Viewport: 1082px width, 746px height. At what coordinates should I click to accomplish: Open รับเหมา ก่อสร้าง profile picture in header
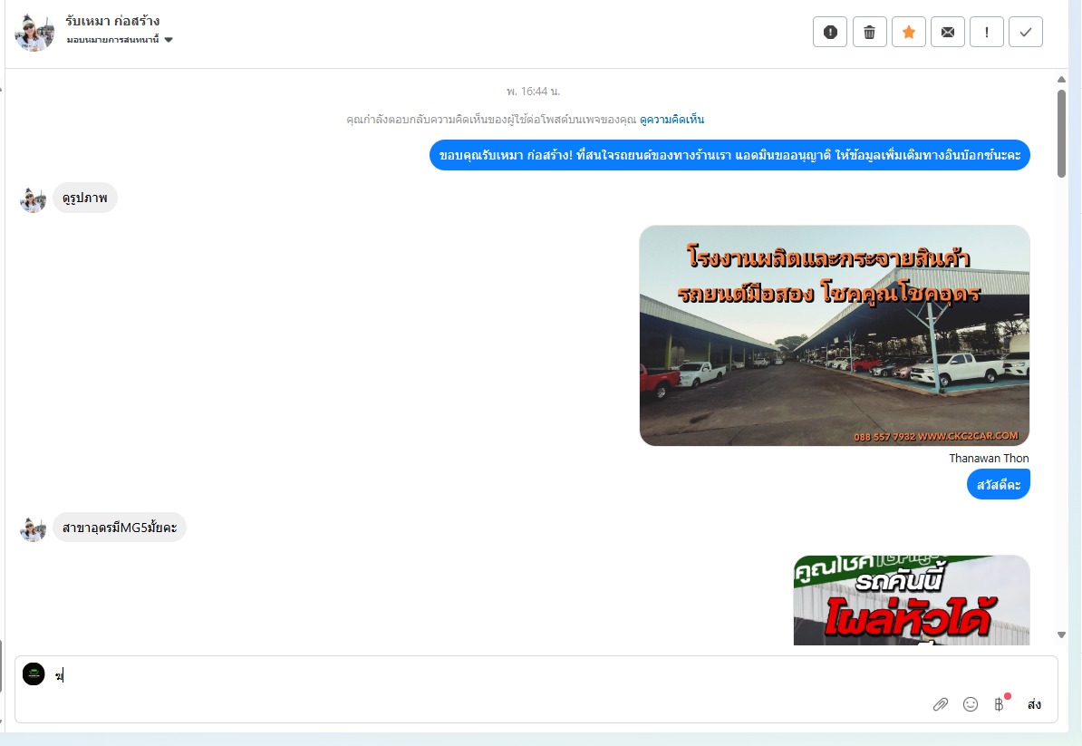click(x=34, y=32)
